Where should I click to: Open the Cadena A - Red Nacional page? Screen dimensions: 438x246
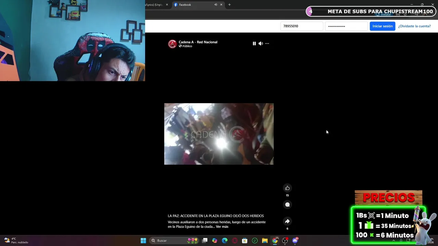[x=198, y=42]
